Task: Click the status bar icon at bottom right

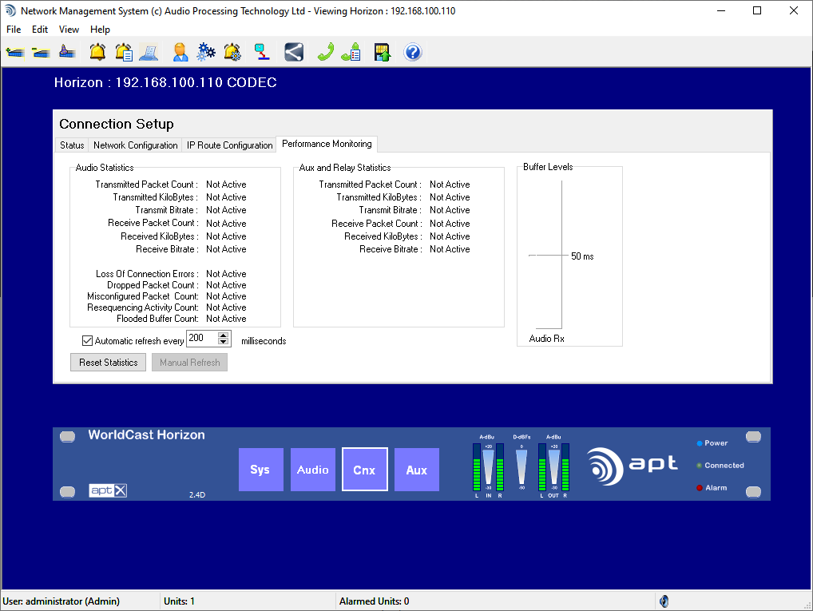Action: click(x=664, y=601)
